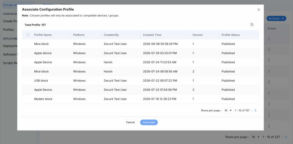
Task: Select the USB block profile name
Action: pos(41,81)
